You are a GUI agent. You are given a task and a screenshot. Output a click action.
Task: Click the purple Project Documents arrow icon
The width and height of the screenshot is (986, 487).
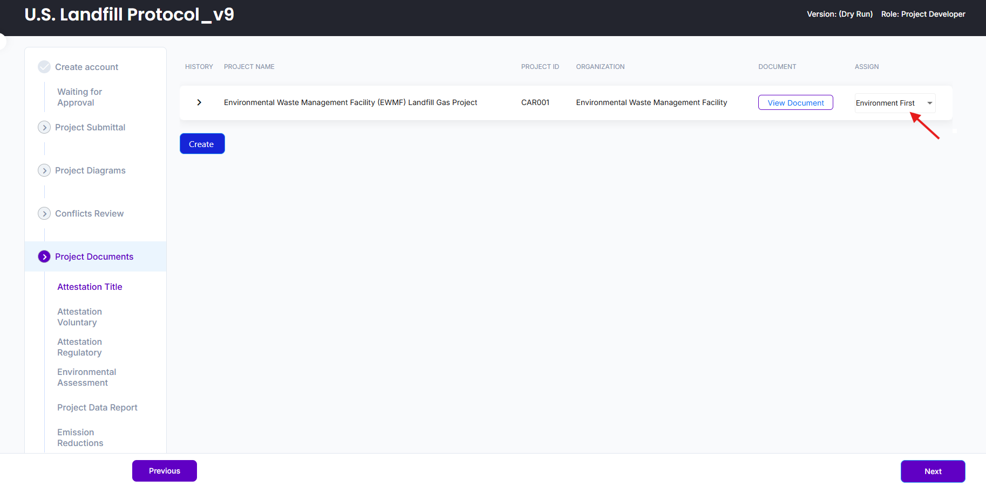pyautogui.click(x=44, y=256)
